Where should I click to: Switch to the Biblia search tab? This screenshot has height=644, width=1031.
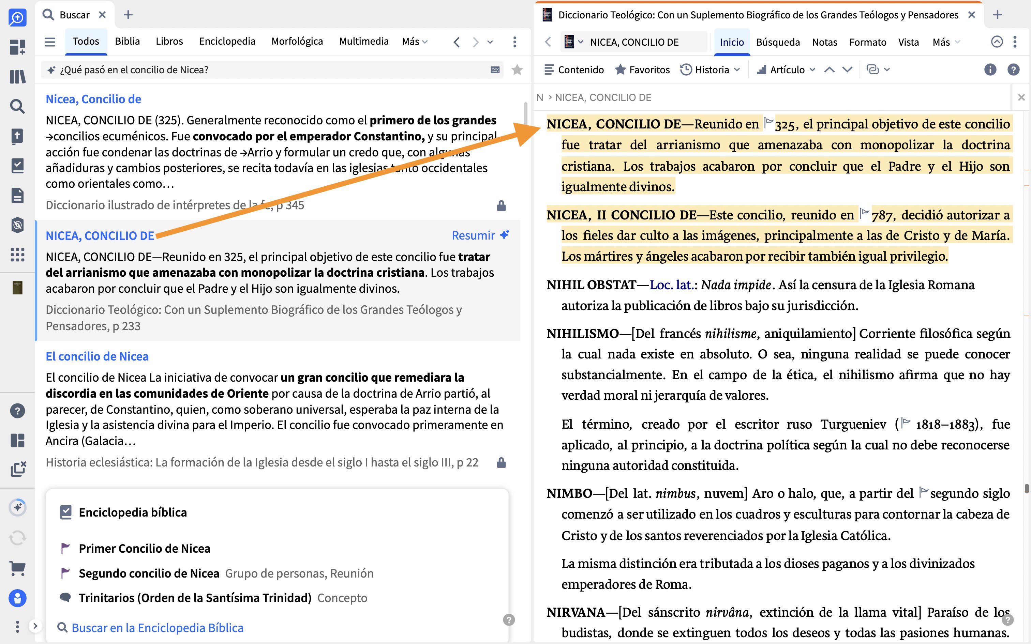point(128,41)
